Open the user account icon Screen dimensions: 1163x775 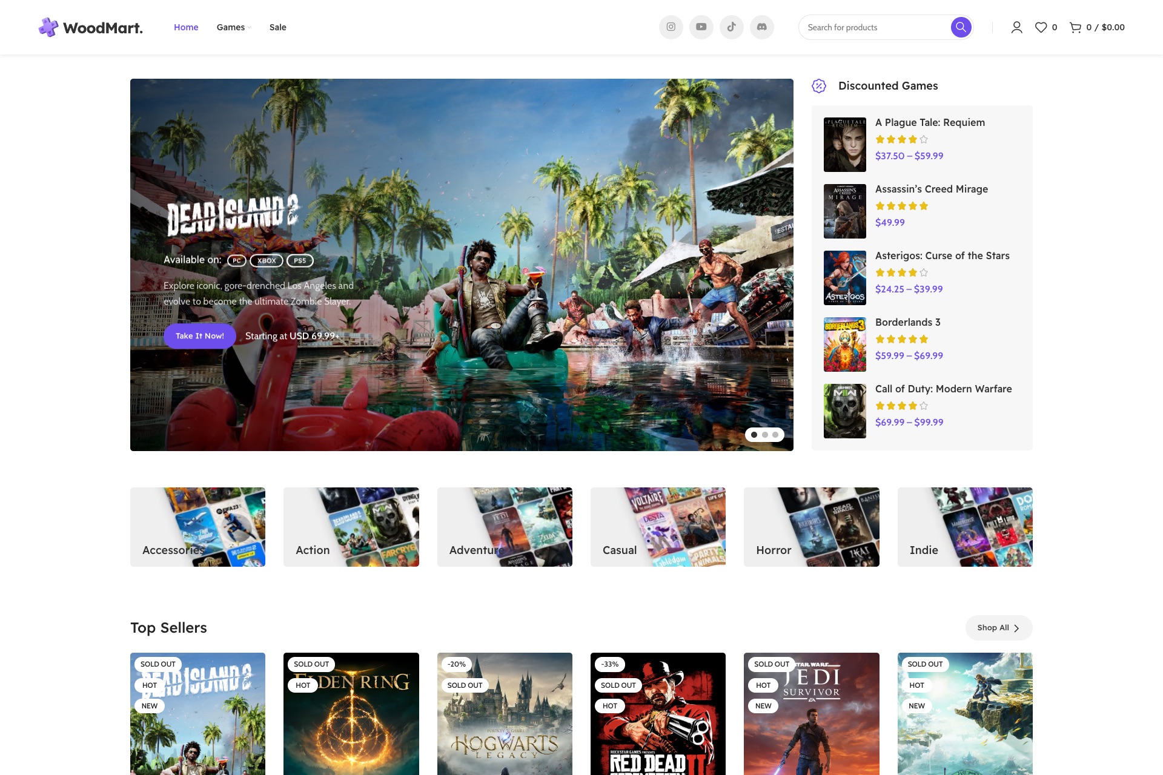click(1016, 27)
